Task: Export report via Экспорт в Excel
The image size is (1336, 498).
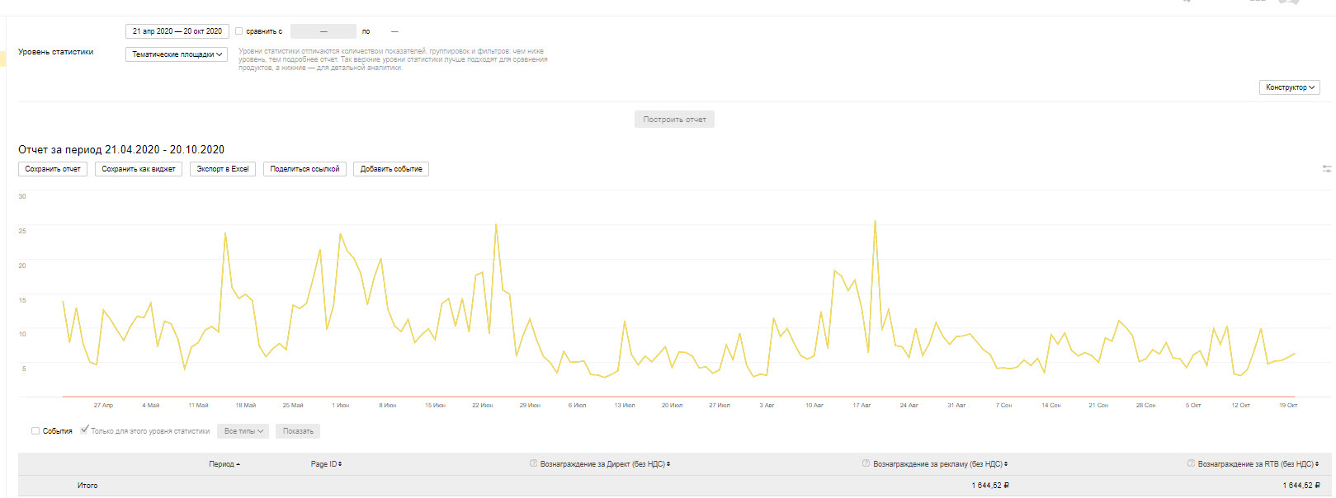Action: coord(223,169)
